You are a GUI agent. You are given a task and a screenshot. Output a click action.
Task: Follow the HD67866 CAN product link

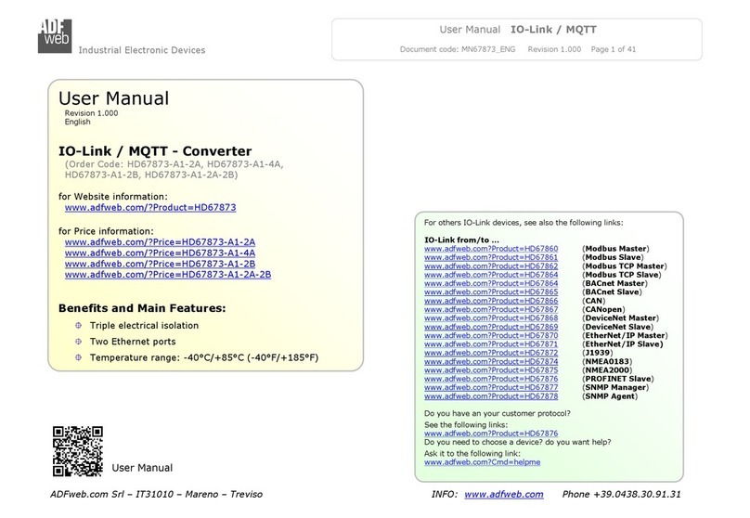click(x=491, y=301)
